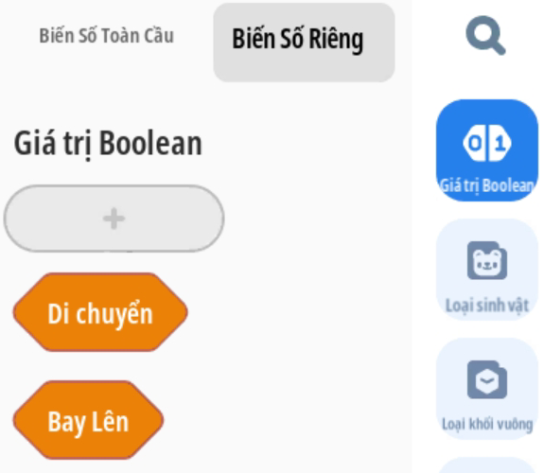Viewport: 544px width, 473px height.
Task: Click the light-blue Loại sinh vật tile
Action: click(487, 270)
